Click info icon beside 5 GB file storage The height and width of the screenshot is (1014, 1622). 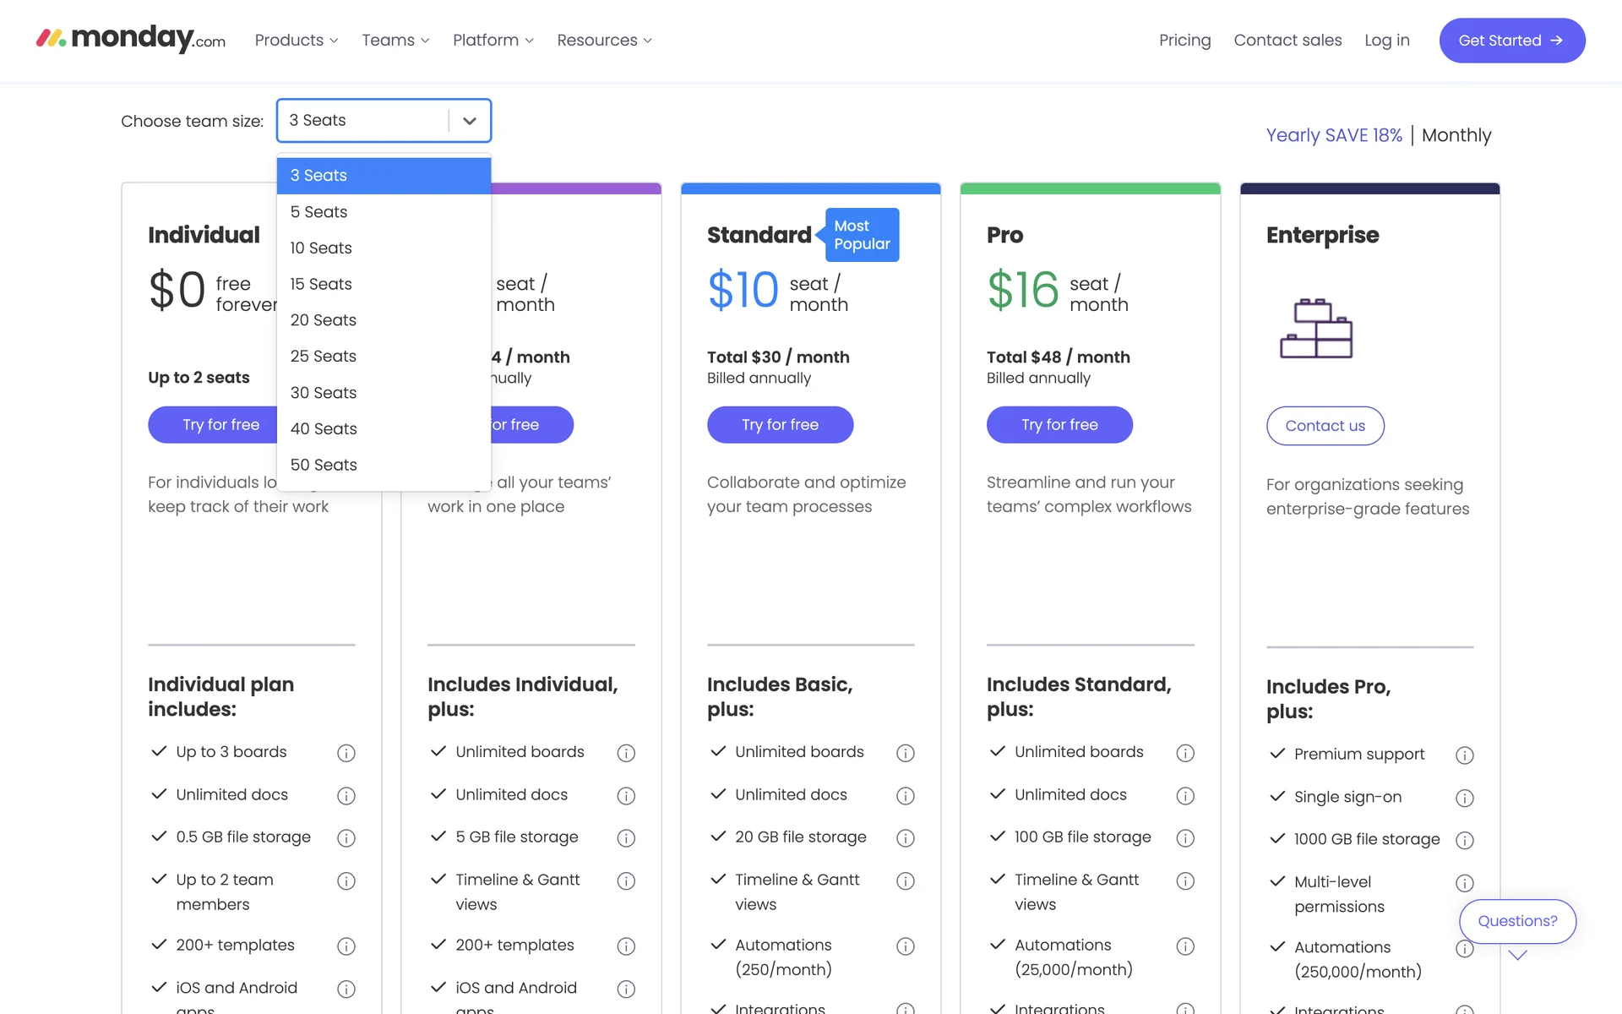[x=626, y=838]
